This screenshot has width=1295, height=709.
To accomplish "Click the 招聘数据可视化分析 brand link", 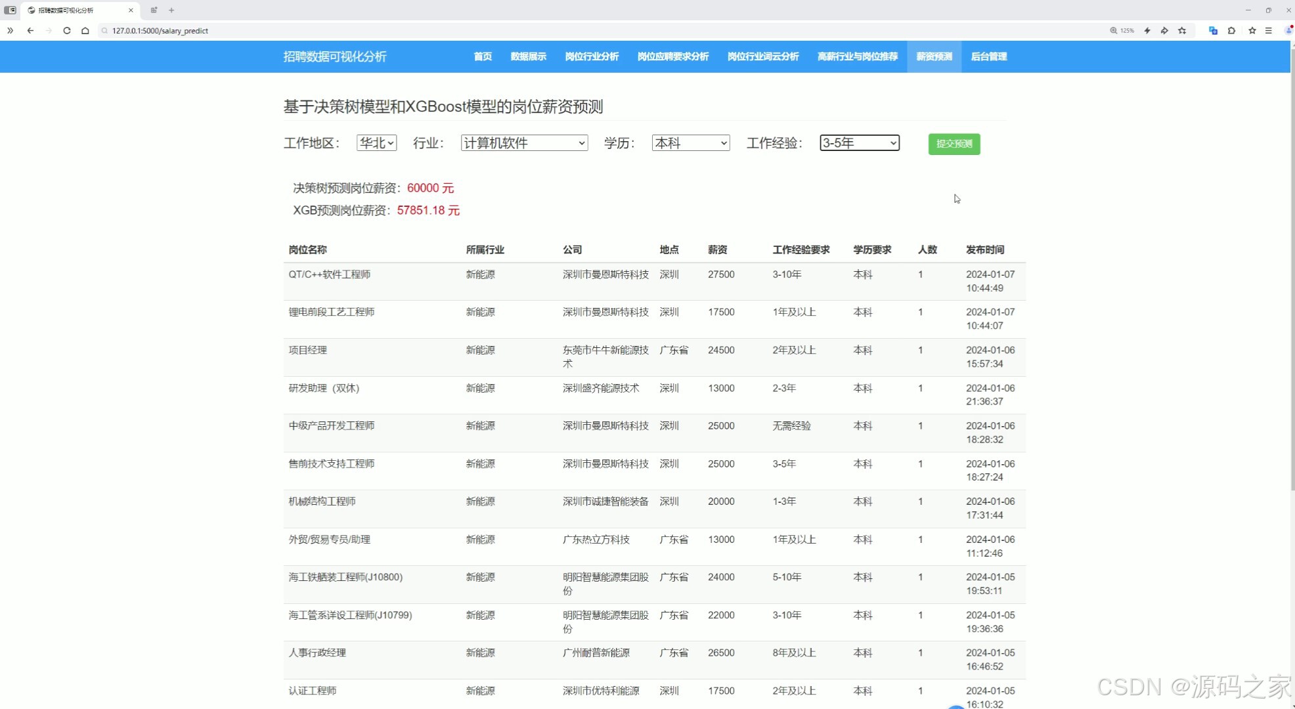I will click(x=335, y=56).
